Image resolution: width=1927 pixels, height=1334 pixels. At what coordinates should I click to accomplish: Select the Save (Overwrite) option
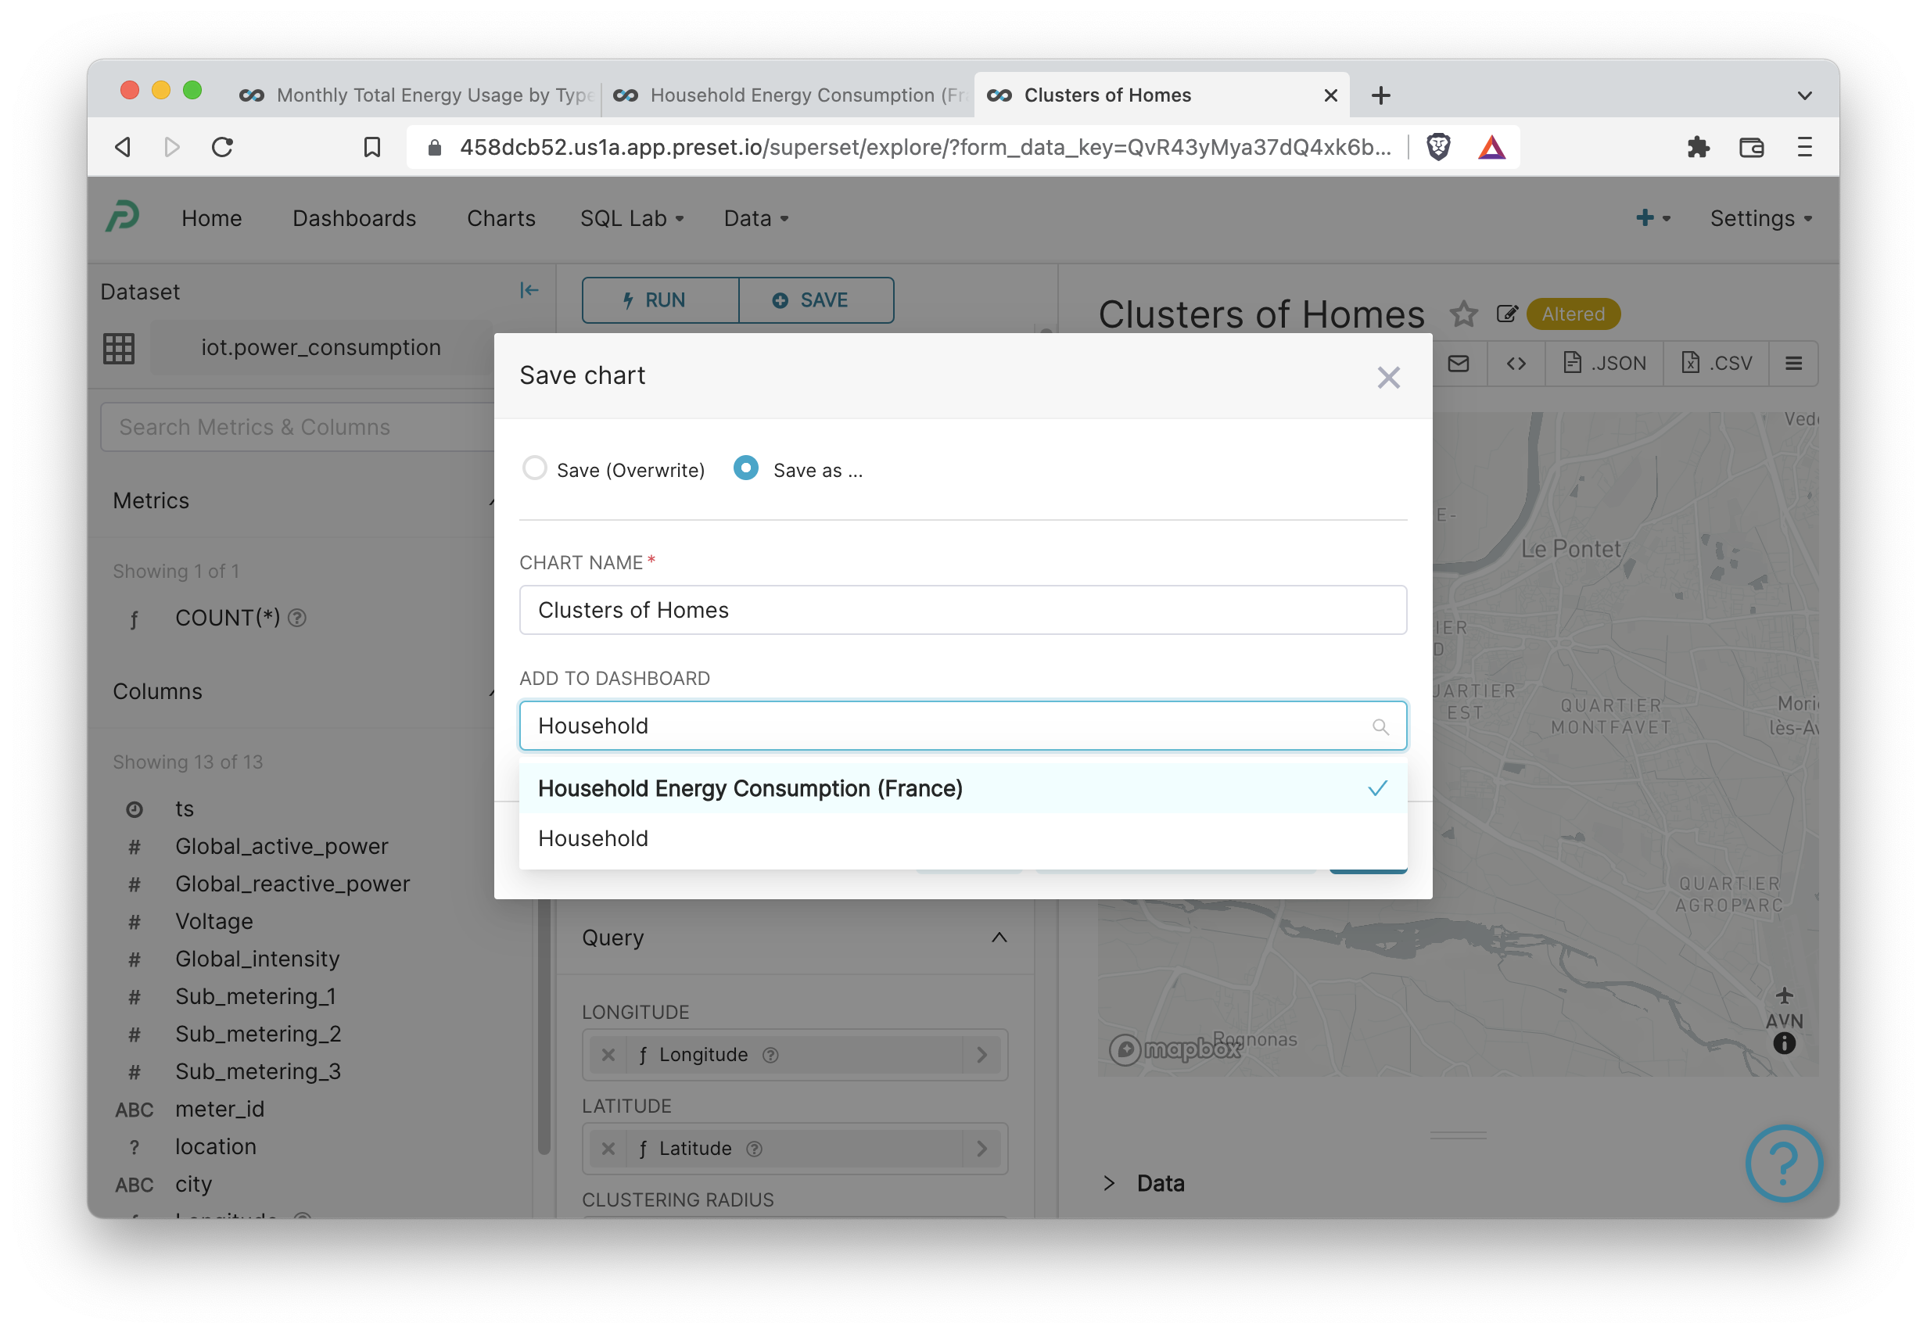[x=535, y=469]
